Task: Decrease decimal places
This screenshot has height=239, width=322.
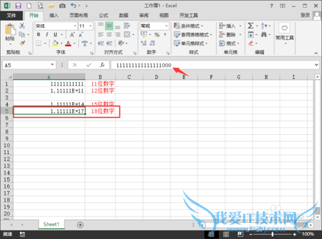Action: 152,43
